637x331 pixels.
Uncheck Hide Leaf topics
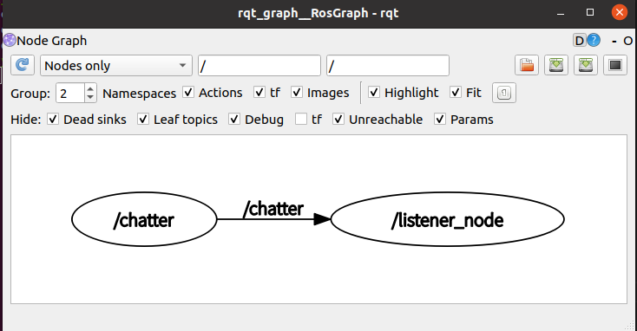point(143,120)
